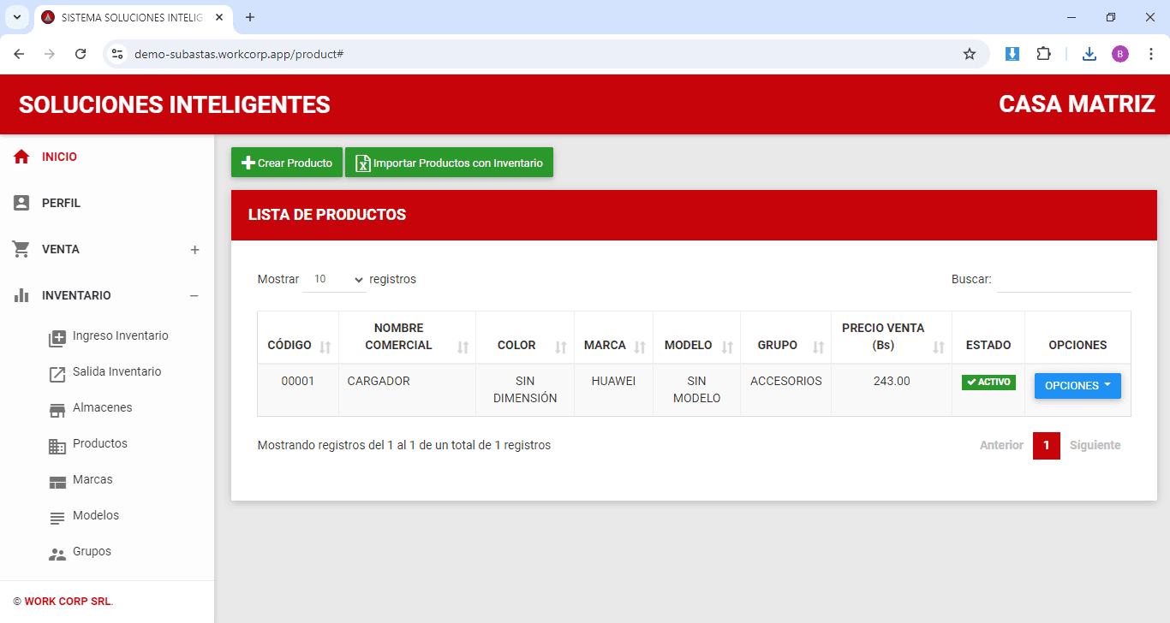Image resolution: width=1170 pixels, height=623 pixels.
Task: Focus the Buscar search field
Action: pyautogui.click(x=1064, y=279)
